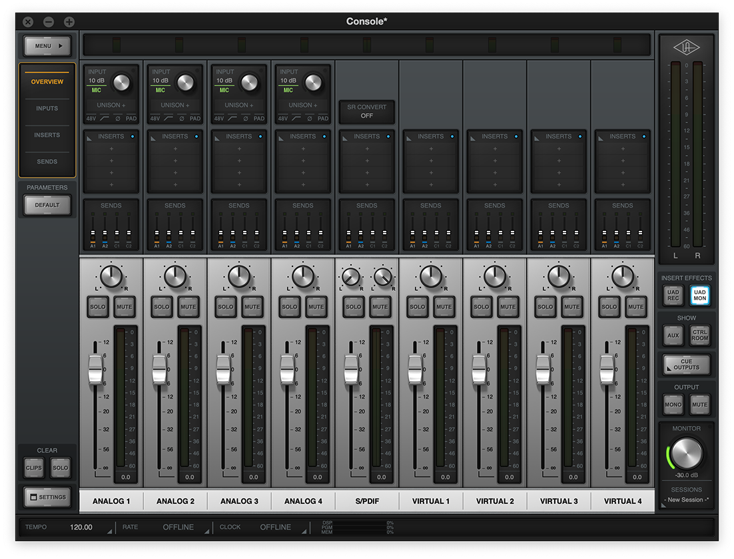Screen dimensions: 734x559
Task: Click Virtual 4 inserts power indicator dot
Action: pos(644,136)
